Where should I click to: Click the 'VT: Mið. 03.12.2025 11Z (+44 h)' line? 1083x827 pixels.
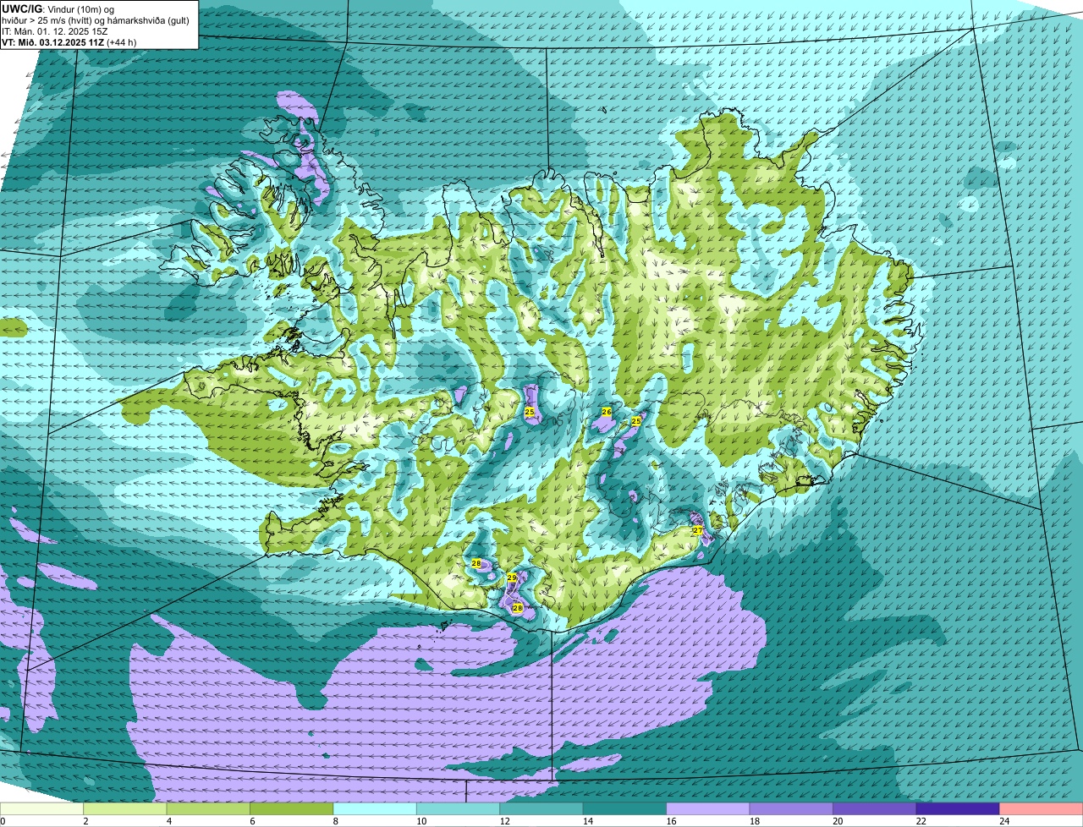(x=70, y=42)
